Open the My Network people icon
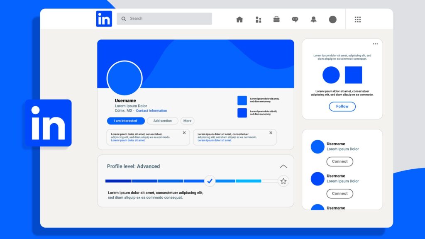425x239 pixels. point(258,20)
